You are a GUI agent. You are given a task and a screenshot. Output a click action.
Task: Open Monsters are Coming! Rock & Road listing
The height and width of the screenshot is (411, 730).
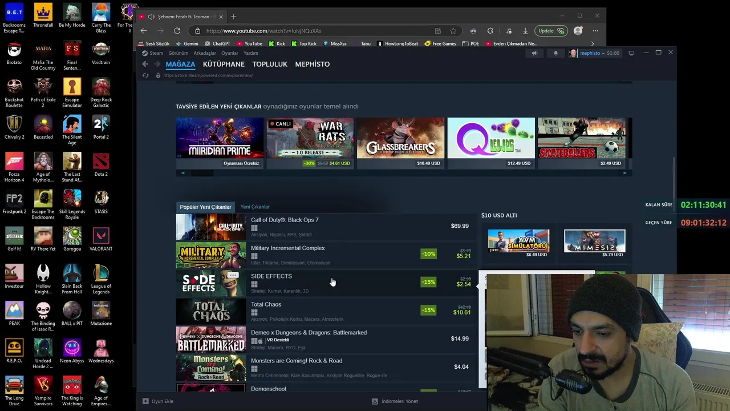point(326,368)
